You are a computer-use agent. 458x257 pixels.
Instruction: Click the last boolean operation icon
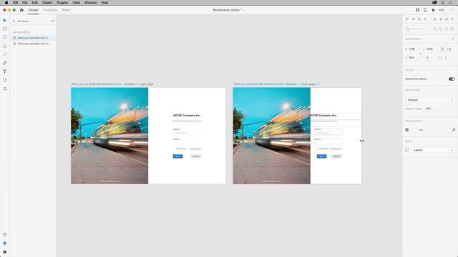tap(452, 29)
